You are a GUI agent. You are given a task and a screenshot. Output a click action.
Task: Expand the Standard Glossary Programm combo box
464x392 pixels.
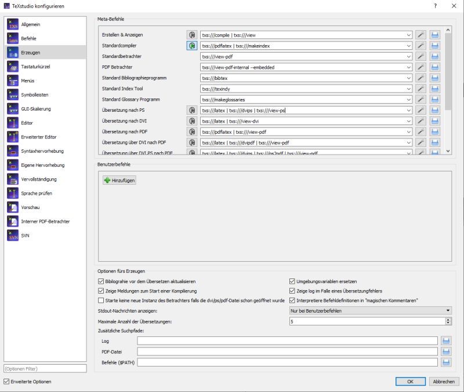pos(409,99)
